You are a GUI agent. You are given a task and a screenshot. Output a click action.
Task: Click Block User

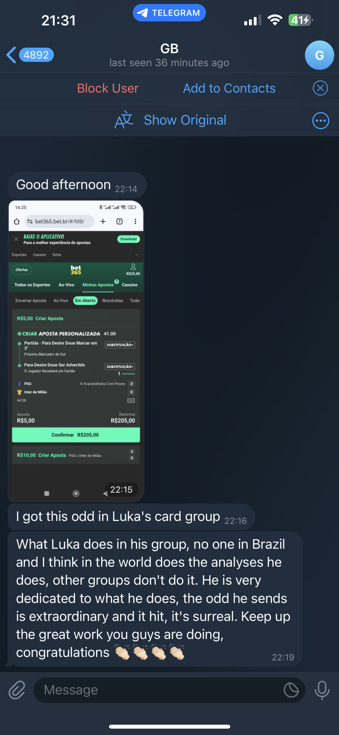[108, 88]
